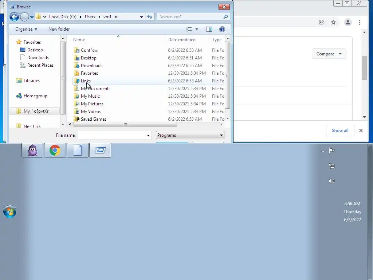373x280 pixels.
Task: Click the Date modified column header
Action: pyautogui.click(x=182, y=40)
